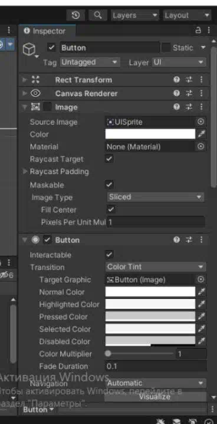The image size is (217, 424).
Task: Pick Source Image with object picker circle
Action: point(200,122)
